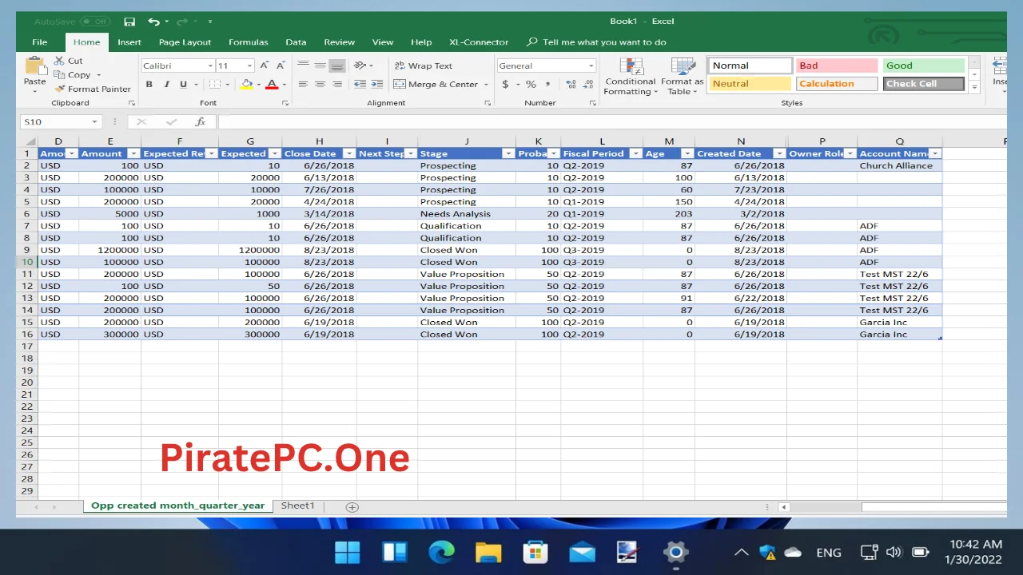Apply the Neutral cell style
This screenshot has height=575, width=1023.
(750, 84)
